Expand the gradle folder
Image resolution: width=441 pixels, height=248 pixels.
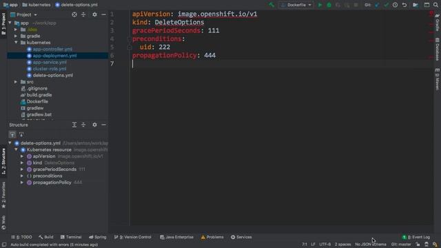click(16, 36)
